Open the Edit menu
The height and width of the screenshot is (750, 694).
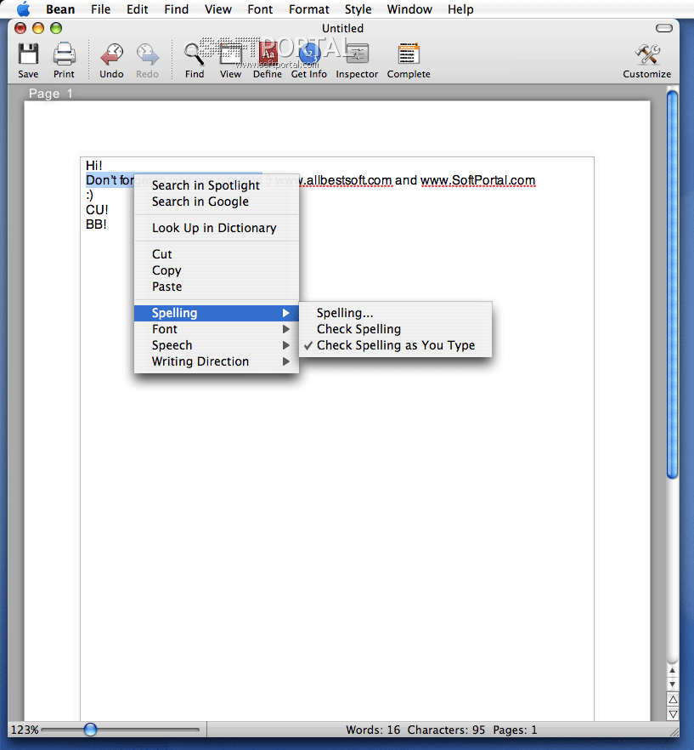[x=137, y=9]
